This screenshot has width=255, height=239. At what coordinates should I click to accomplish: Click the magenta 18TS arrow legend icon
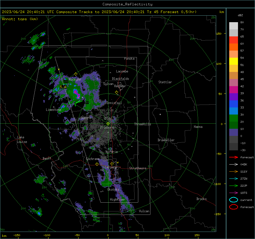(x=233, y=193)
